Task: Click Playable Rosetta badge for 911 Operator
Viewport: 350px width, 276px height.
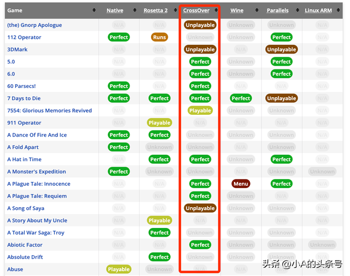Action: coord(159,123)
